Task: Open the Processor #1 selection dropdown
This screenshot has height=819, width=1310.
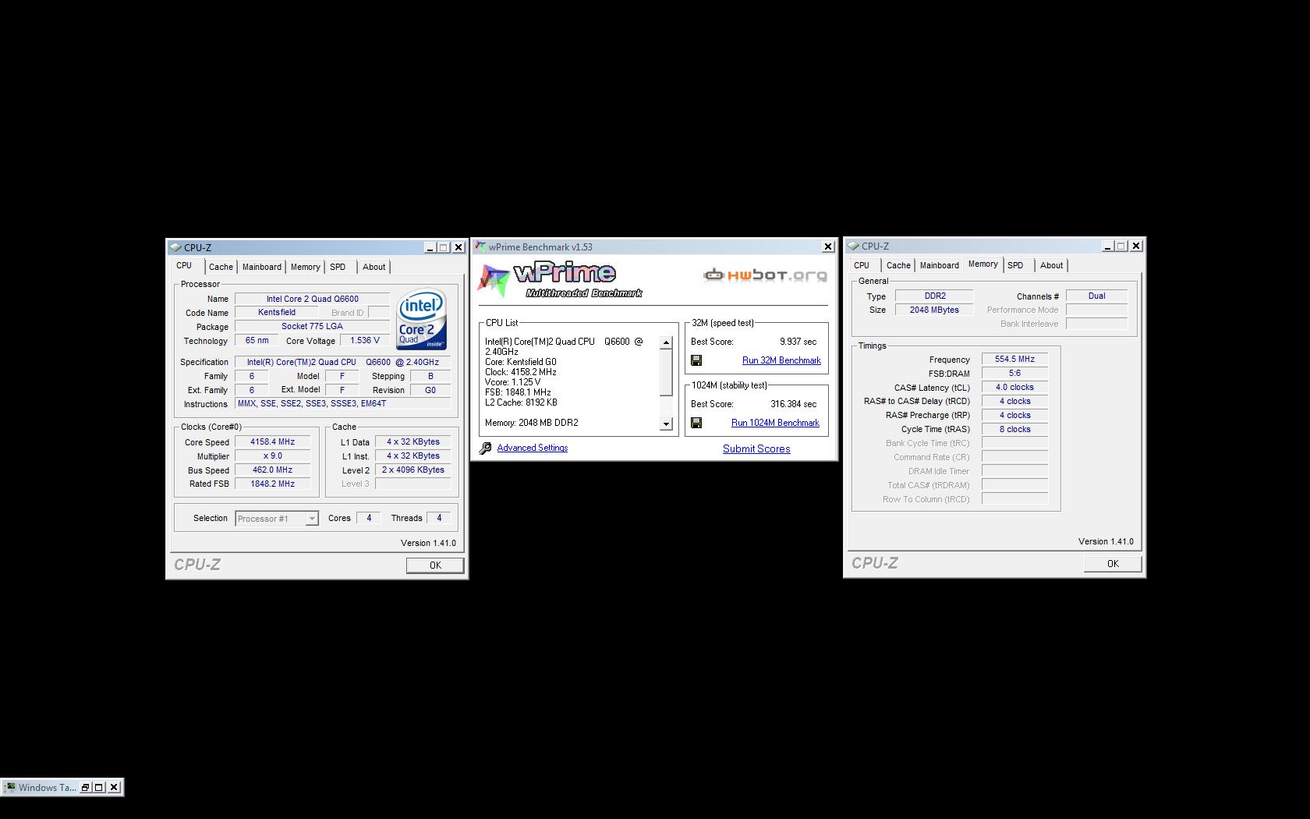Action: tap(312, 519)
